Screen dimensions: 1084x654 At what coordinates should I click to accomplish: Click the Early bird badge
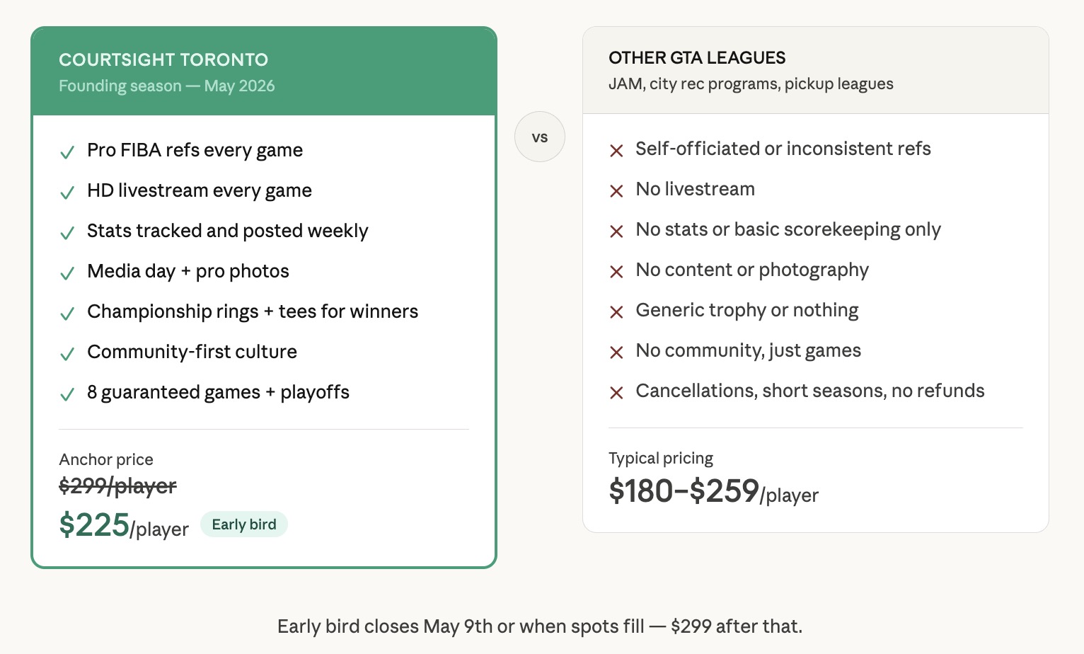click(x=244, y=524)
